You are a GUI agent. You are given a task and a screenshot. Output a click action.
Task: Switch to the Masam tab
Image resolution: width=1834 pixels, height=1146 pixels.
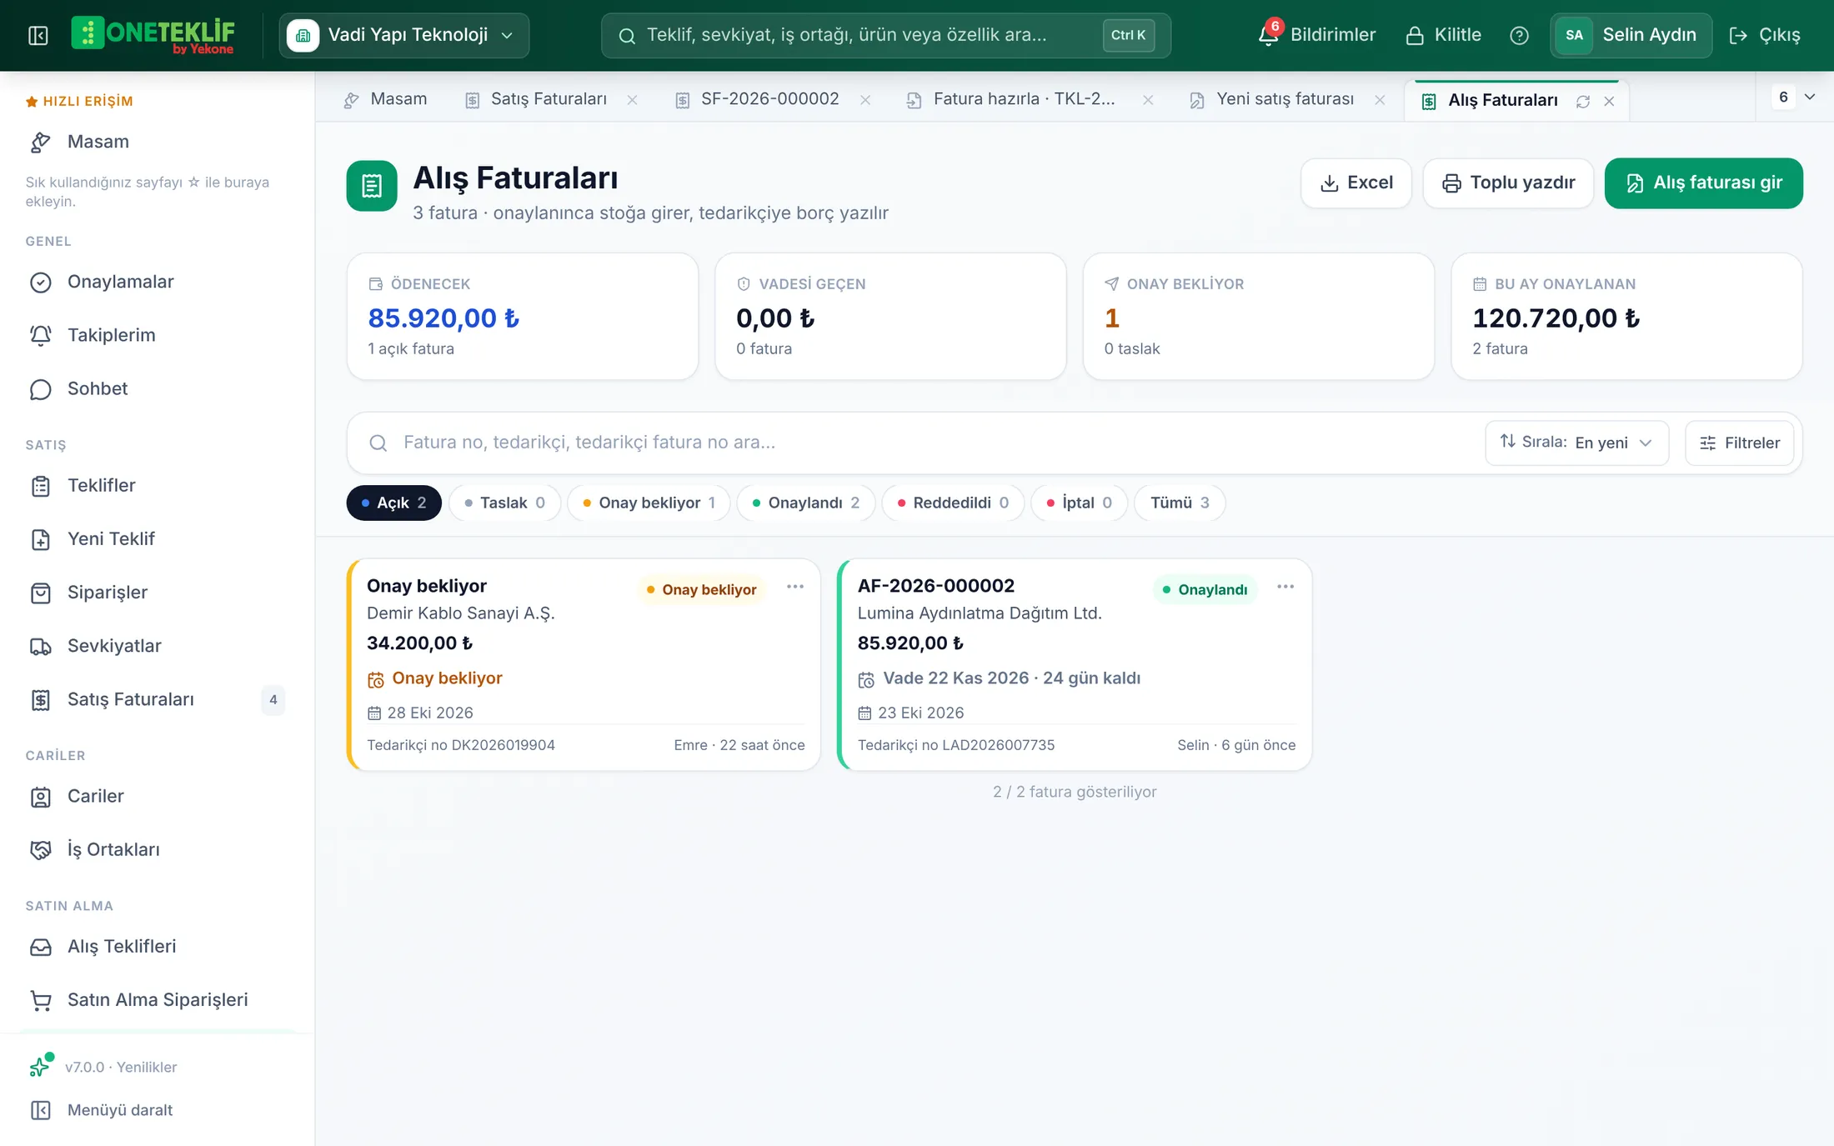(385, 99)
